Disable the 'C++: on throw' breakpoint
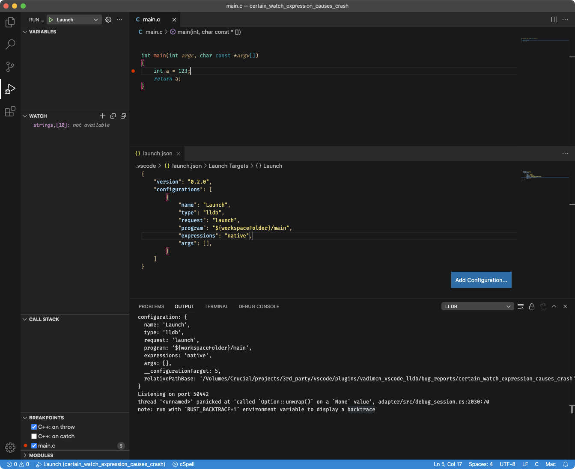 click(34, 427)
